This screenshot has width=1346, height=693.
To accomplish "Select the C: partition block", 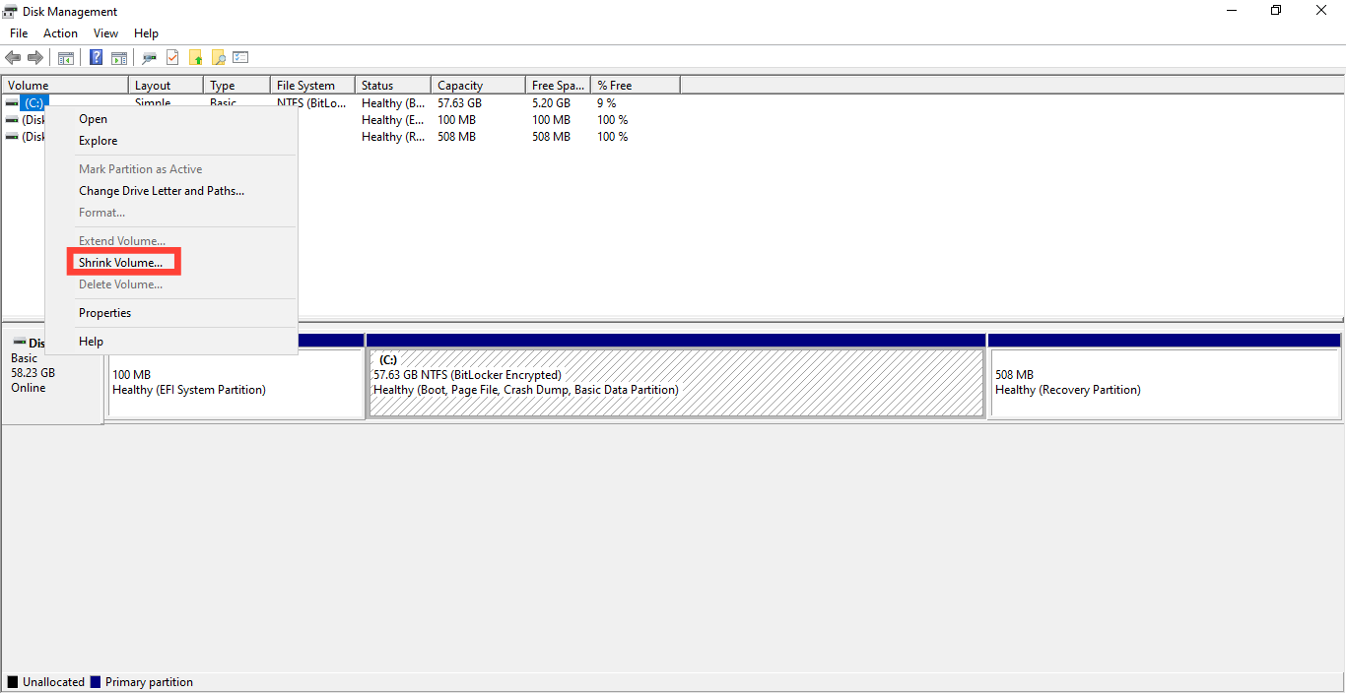I will click(676, 382).
